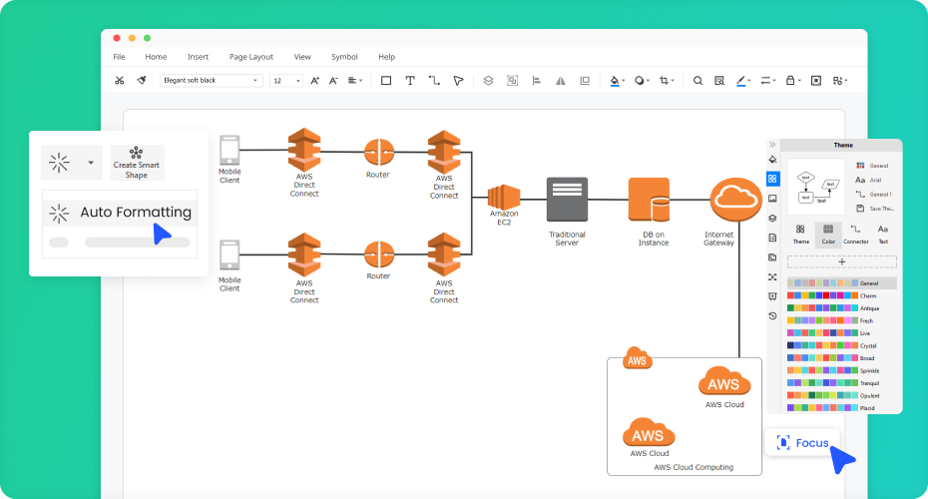
Task: Click the add custom theme plus box
Action: tap(841, 261)
